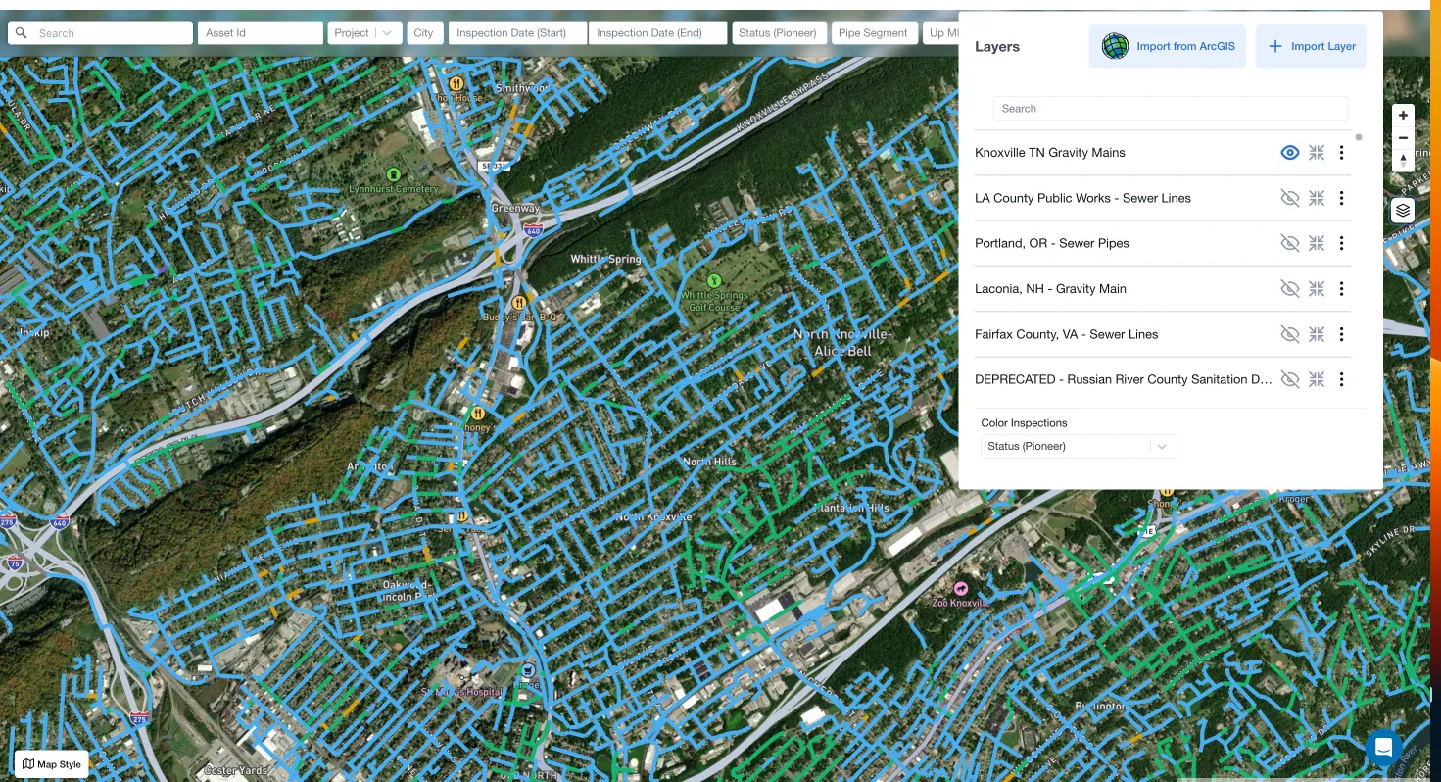Click Whittle Springs Golf Course marker
1441x782 pixels.
click(713, 281)
